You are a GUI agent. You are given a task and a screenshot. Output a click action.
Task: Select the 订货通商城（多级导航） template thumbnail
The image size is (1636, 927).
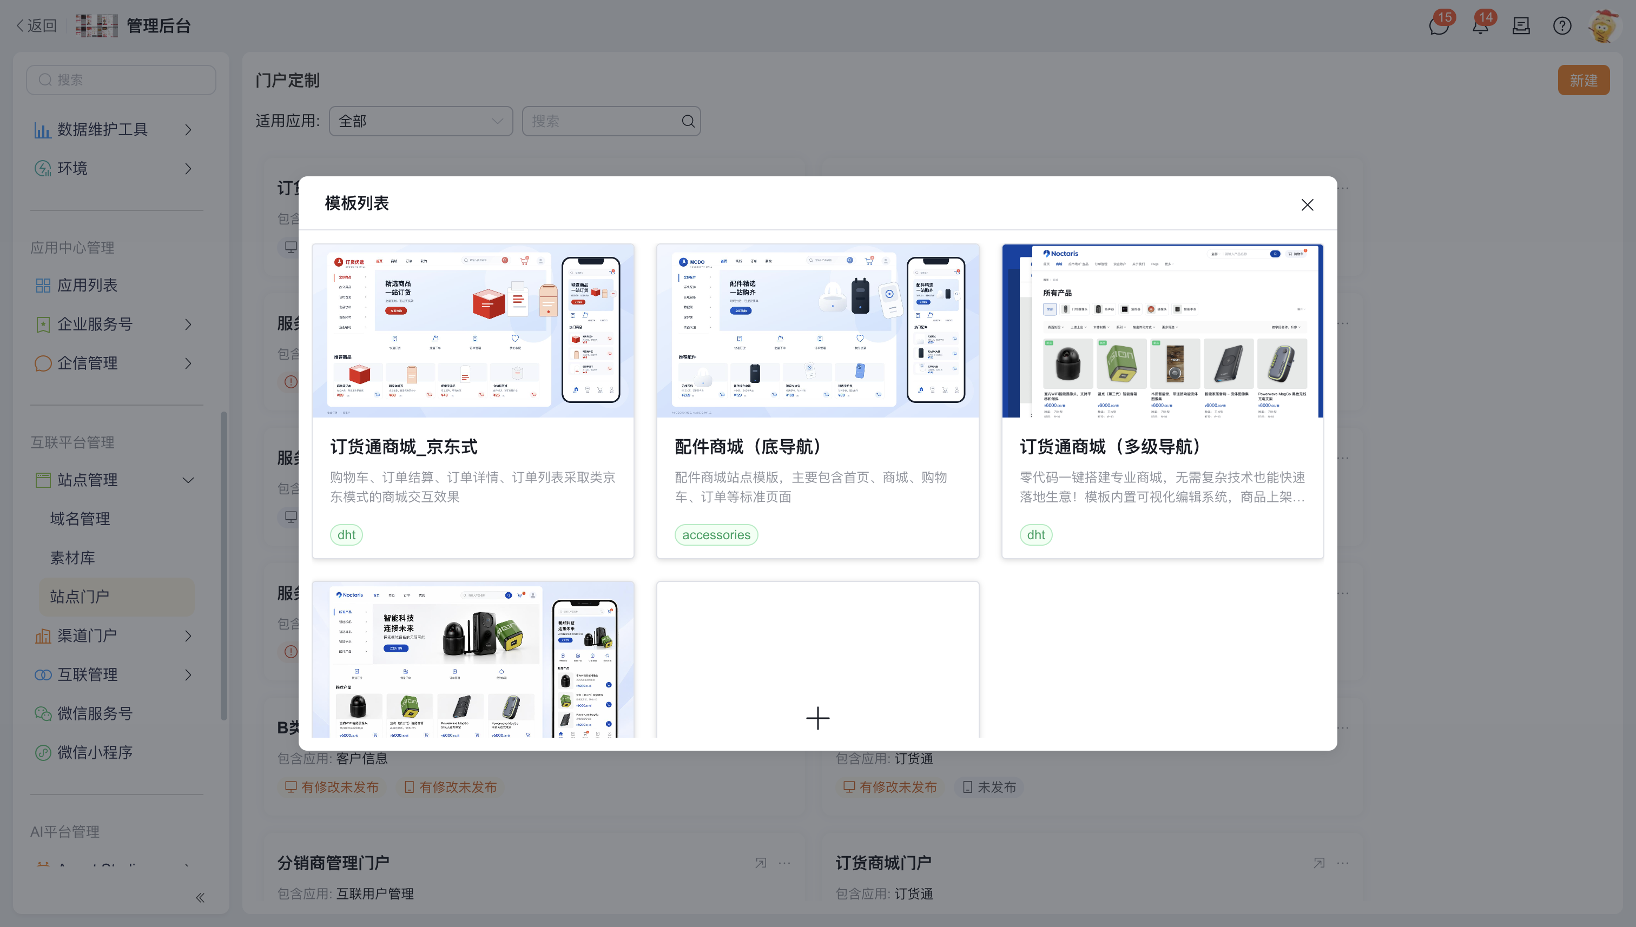point(1162,330)
